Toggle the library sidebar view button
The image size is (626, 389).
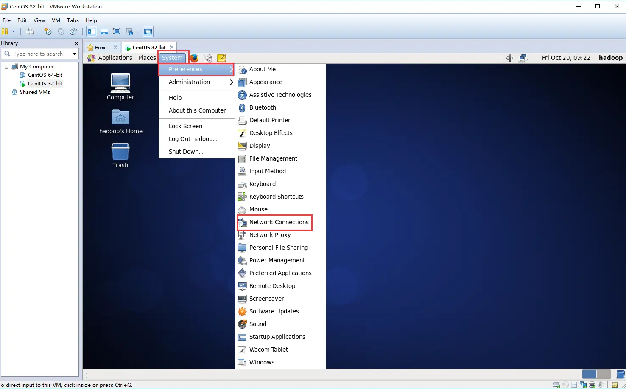pyautogui.click(x=92, y=31)
